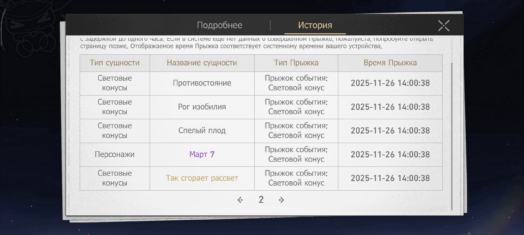Viewport: 524px width, 235px height.
Task: Click the vertical scrollbar of the history list
Action: (x=451, y=136)
